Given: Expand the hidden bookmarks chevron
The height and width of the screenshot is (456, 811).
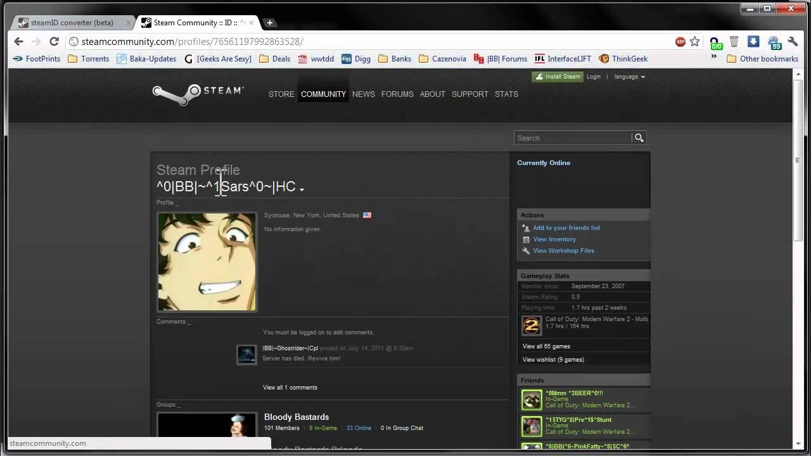Looking at the screenshot, I should [714, 56].
